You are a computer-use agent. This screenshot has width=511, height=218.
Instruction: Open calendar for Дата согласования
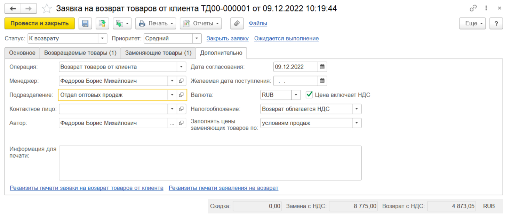click(x=322, y=67)
